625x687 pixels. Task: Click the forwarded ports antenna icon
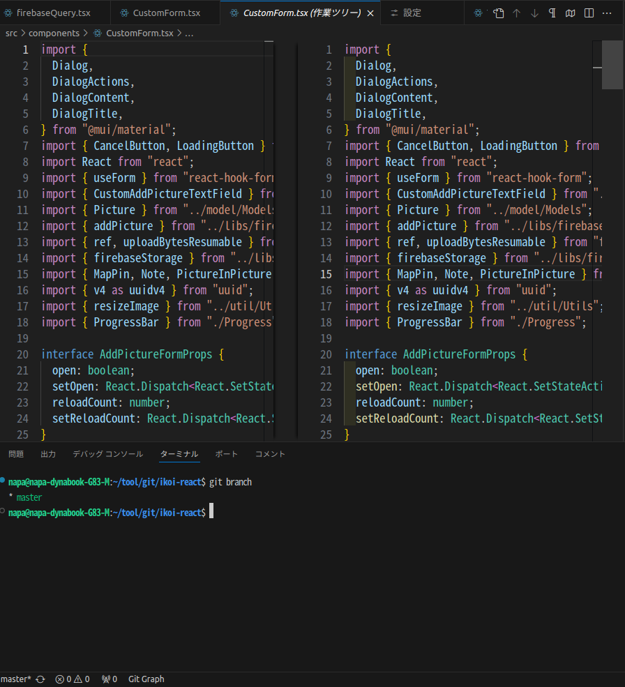tap(109, 679)
